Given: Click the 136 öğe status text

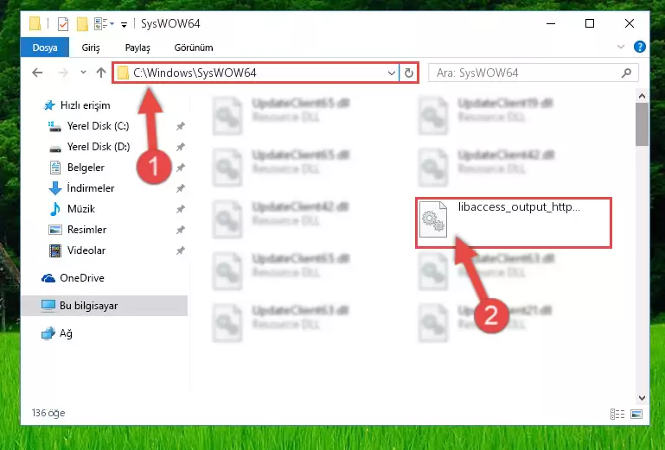Looking at the screenshot, I should (x=48, y=413).
